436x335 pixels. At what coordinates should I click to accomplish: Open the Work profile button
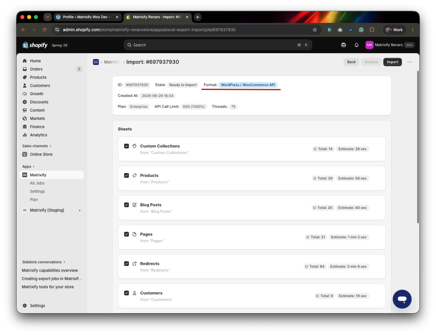[x=394, y=30]
